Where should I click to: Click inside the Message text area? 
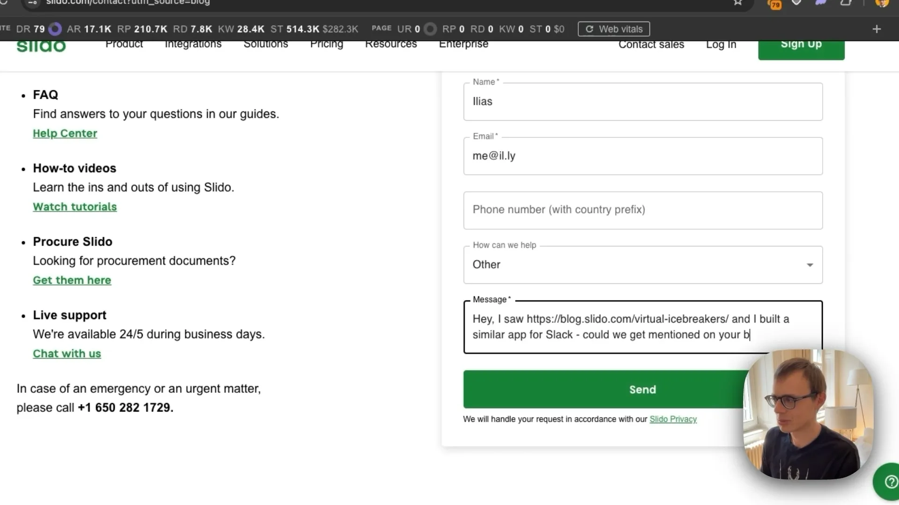click(643, 326)
